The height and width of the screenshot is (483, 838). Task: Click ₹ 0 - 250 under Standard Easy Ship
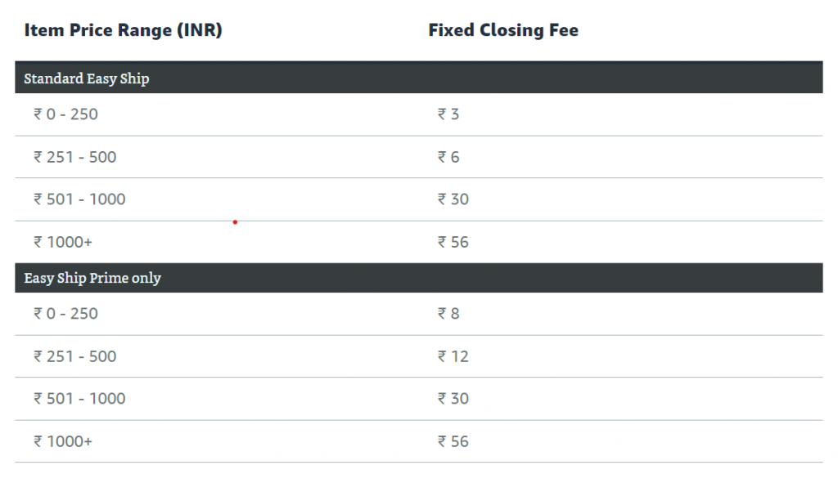[x=65, y=114]
